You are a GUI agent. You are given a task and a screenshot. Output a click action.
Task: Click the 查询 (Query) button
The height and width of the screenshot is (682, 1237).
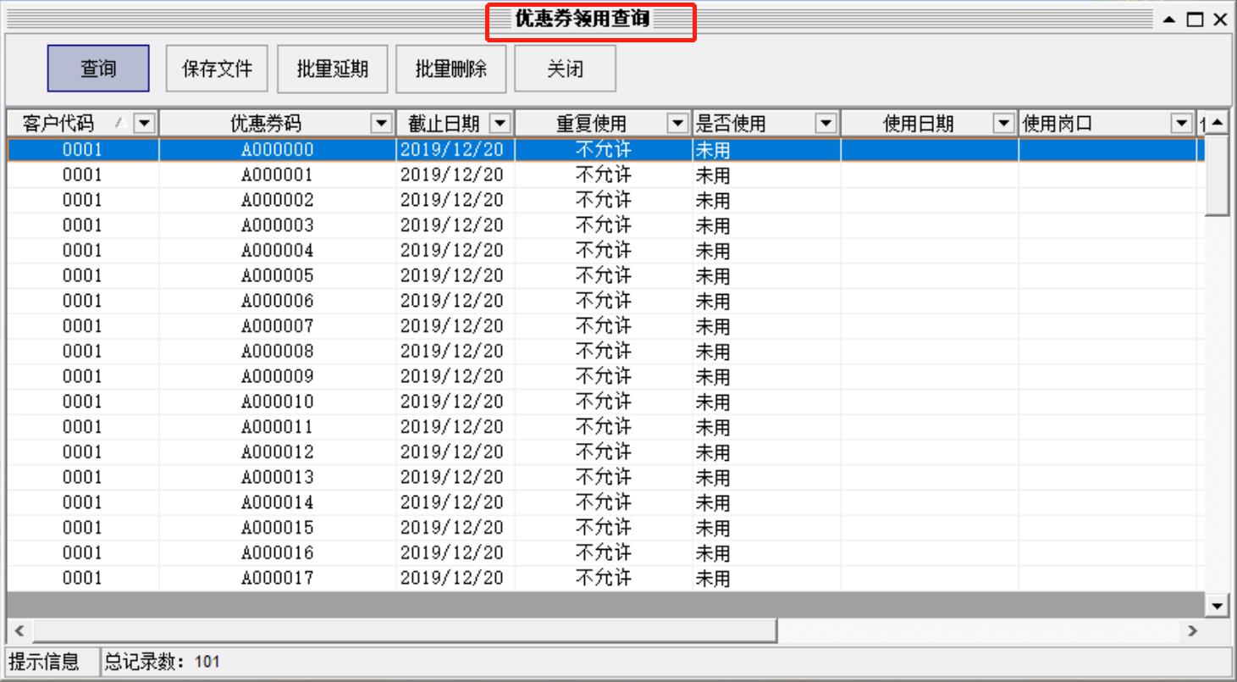pyautogui.click(x=98, y=69)
